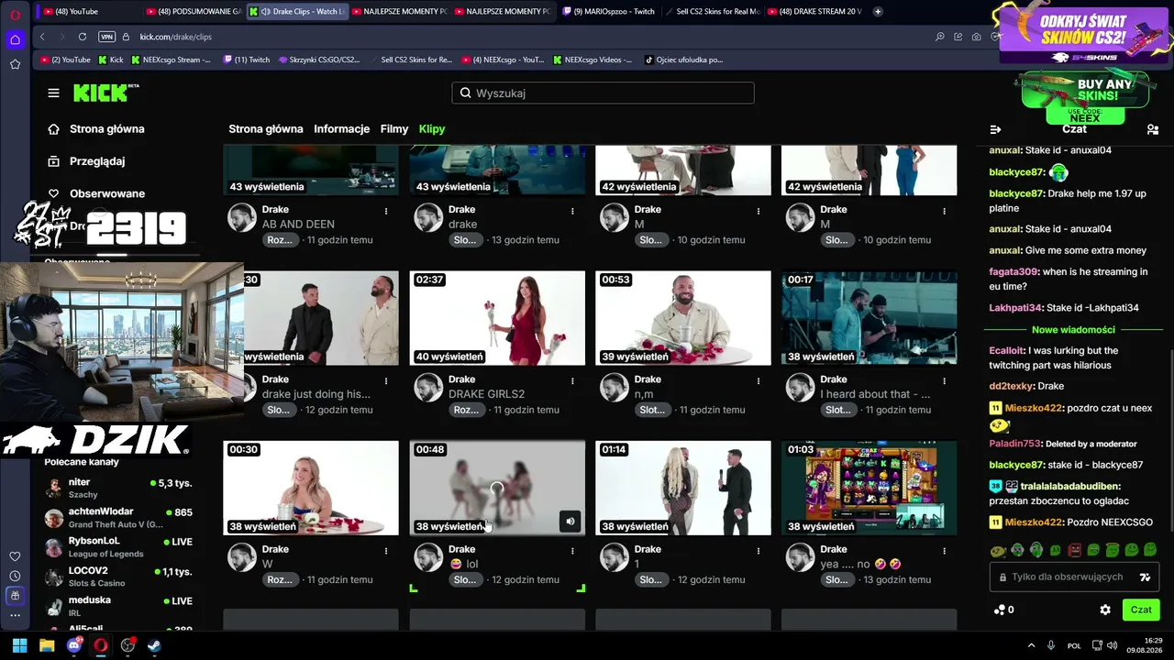Open recommended channel achtenWlodar
The image size is (1174, 660).
(119, 517)
